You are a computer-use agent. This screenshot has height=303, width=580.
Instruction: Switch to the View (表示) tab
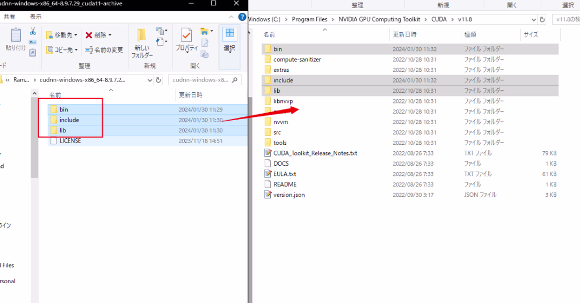point(36,17)
